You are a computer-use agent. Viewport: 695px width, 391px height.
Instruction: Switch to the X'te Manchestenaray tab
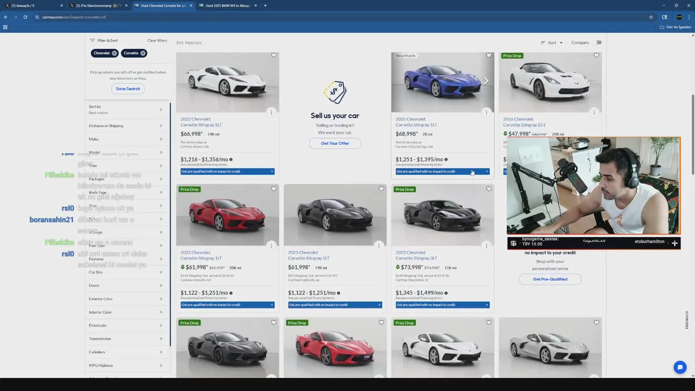[98, 5]
